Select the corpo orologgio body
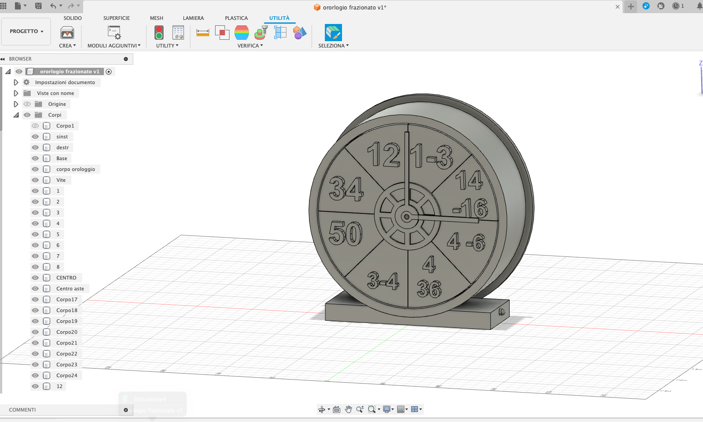 (x=75, y=169)
